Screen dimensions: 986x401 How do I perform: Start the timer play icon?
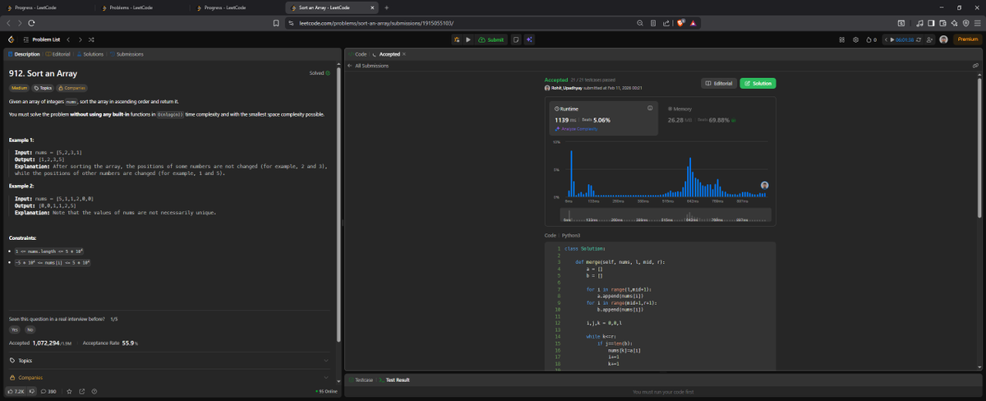click(x=892, y=39)
